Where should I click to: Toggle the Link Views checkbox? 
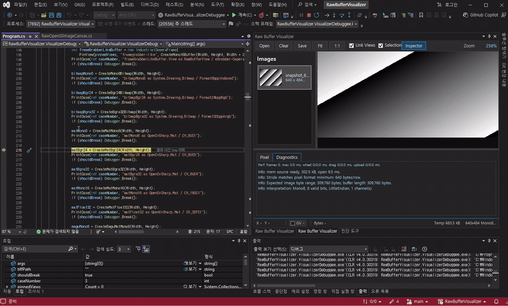point(351,45)
